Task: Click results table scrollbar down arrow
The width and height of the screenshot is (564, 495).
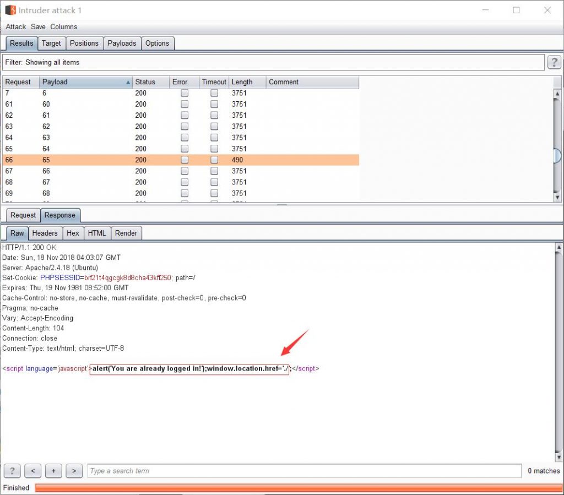Action: [557, 197]
